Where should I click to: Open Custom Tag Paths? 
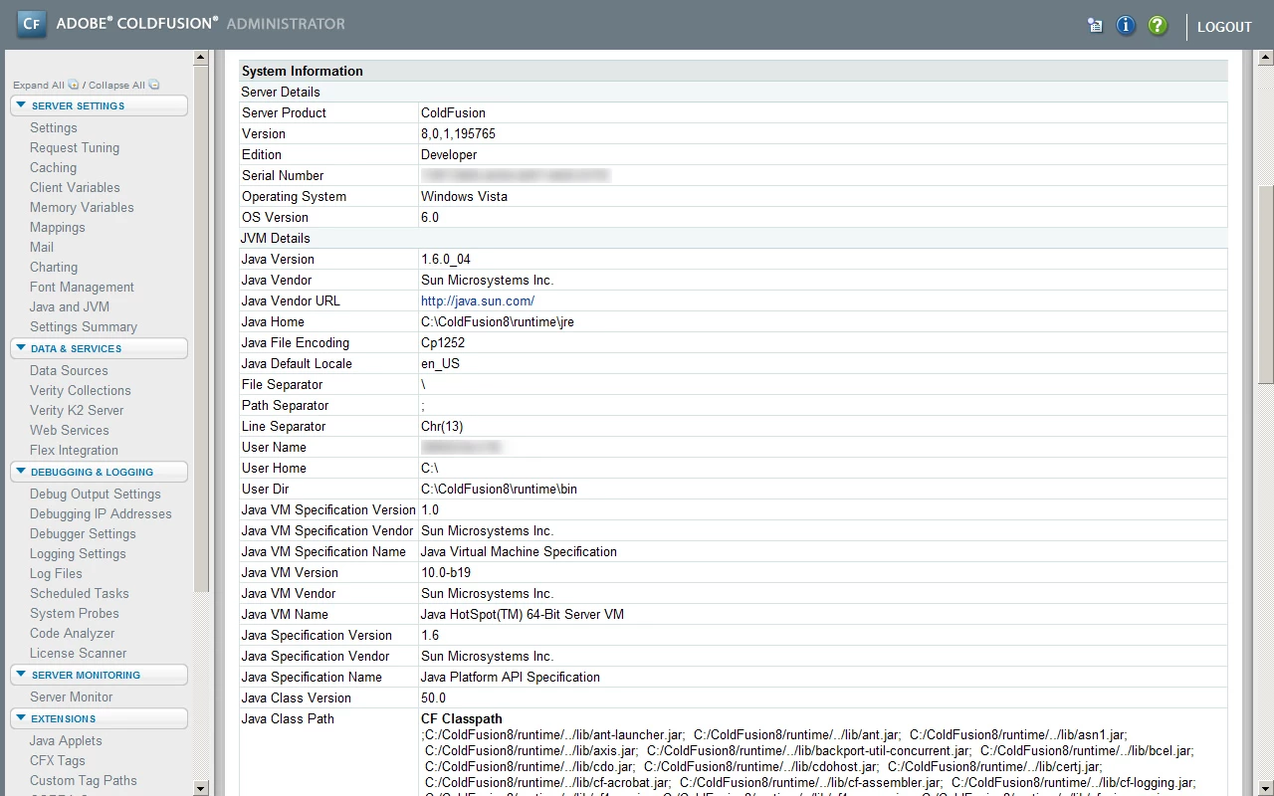(x=84, y=780)
